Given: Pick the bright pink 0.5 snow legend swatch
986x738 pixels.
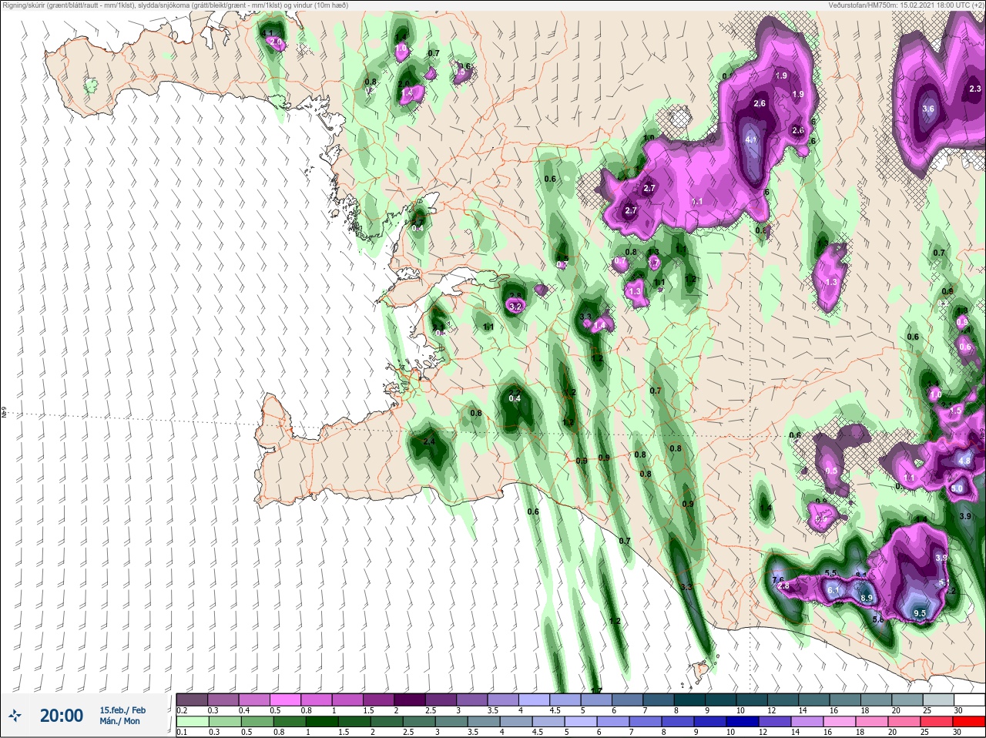Looking at the screenshot, I should [x=284, y=699].
